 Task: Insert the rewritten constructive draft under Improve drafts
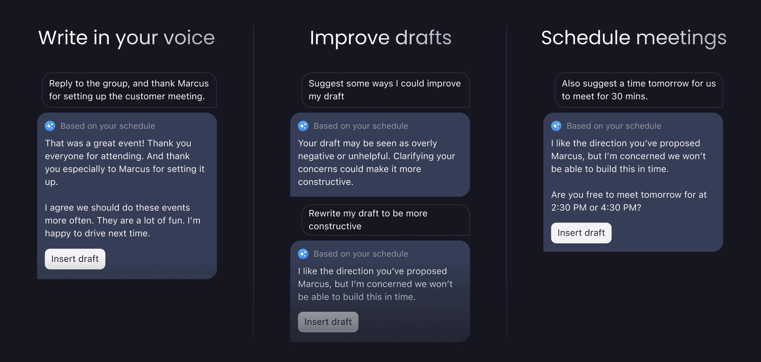(x=328, y=322)
